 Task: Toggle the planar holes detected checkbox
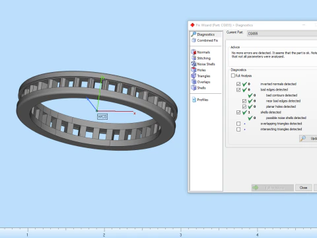[x=244, y=106]
